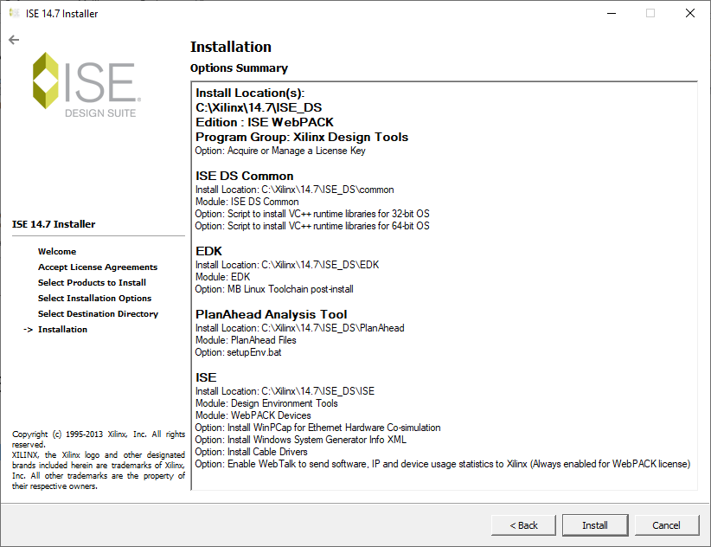The height and width of the screenshot is (547, 711).
Task: Click the Install Cable Drivers option line
Action: (x=268, y=452)
